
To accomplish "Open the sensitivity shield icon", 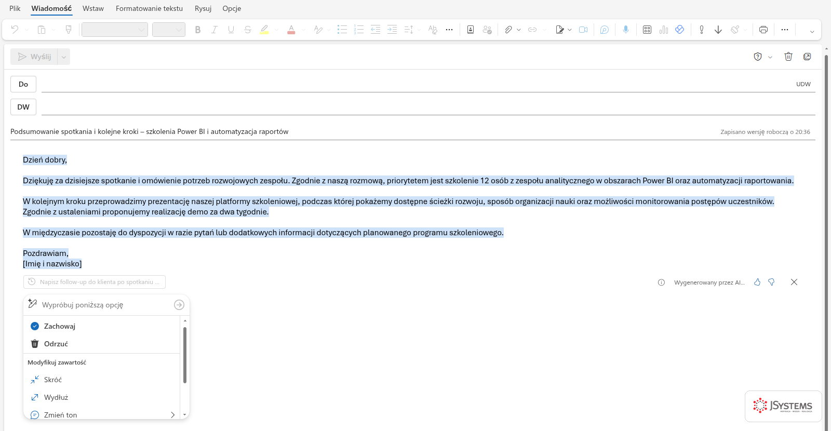I will pos(758,57).
